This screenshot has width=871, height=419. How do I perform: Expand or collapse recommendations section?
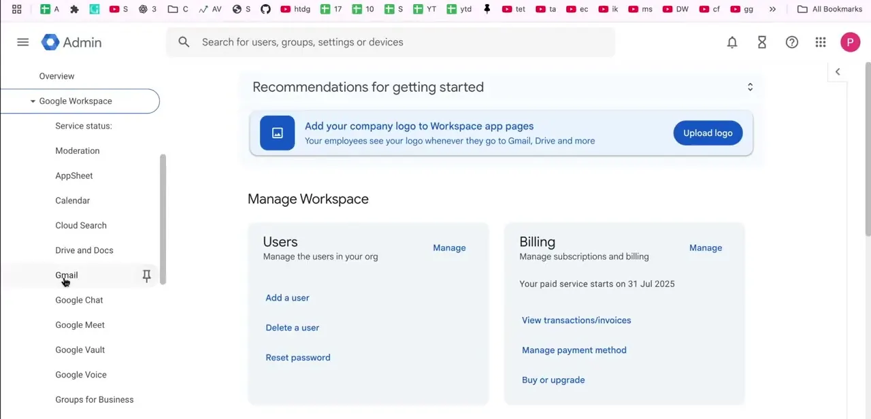tap(750, 87)
